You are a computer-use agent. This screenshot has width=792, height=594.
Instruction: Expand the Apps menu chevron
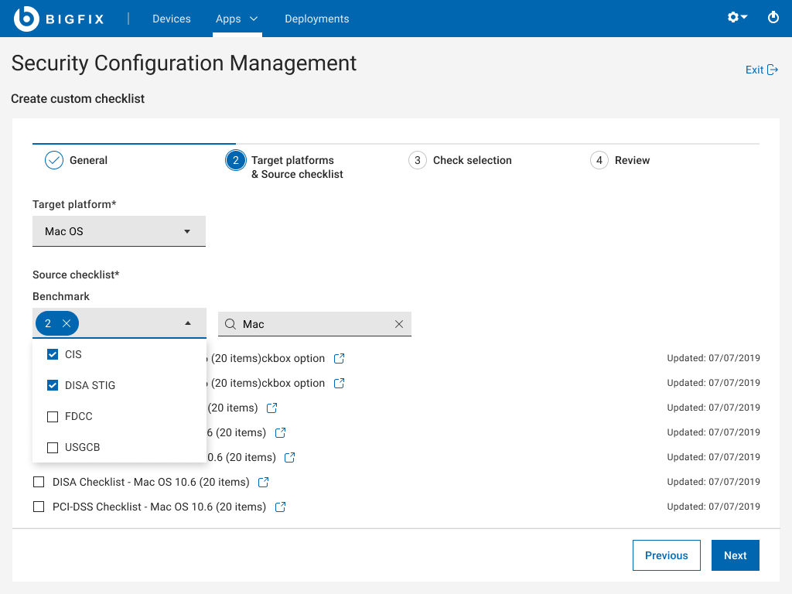click(x=254, y=19)
